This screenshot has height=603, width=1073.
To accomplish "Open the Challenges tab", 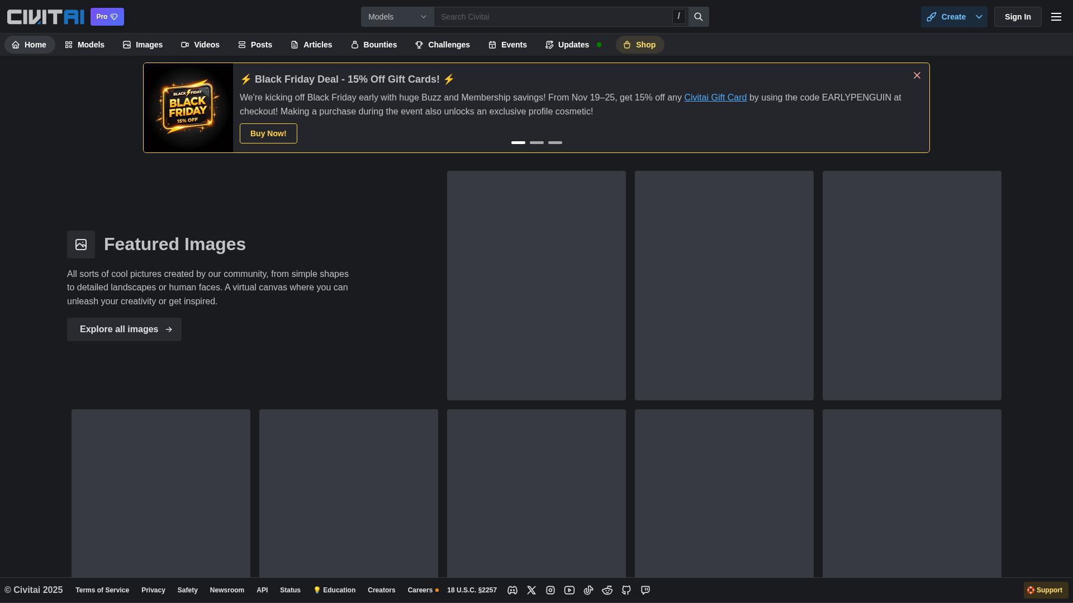I will pyautogui.click(x=442, y=45).
